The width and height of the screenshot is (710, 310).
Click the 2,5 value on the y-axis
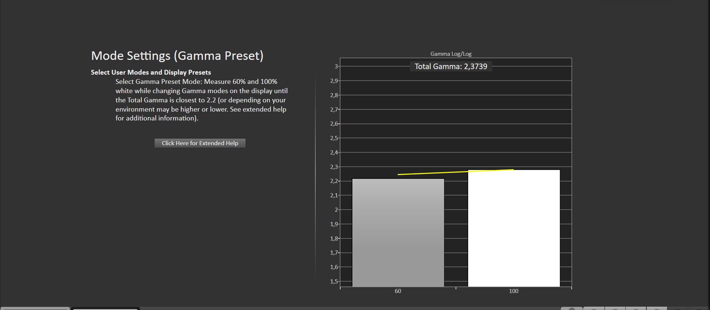coord(334,138)
